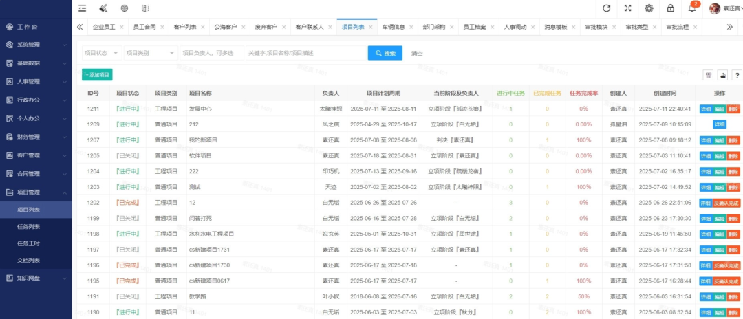
Task: Click the print/export icon above the table
Action: coord(723,75)
